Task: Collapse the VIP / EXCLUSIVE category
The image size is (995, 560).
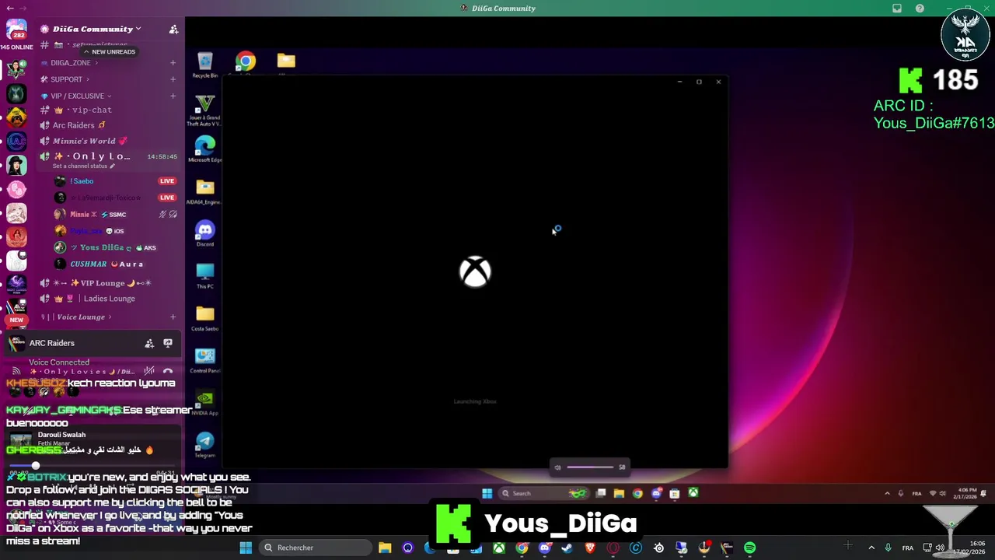Action: pyautogui.click(x=77, y=96)
